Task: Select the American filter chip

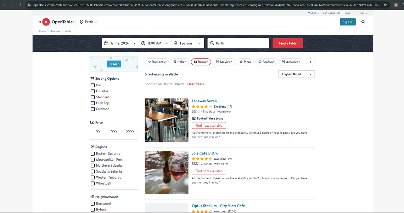Action: tap(291, 62)
